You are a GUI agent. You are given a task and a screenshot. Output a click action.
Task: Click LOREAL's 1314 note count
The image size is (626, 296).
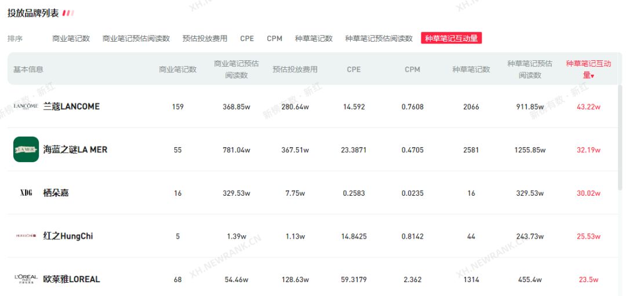[471, 279]
